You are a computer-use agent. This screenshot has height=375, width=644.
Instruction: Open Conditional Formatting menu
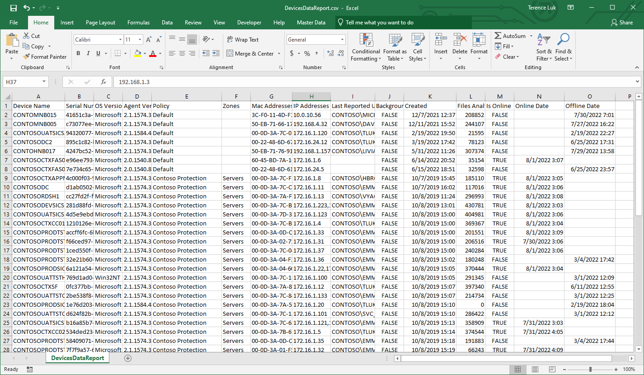[366, 47]
